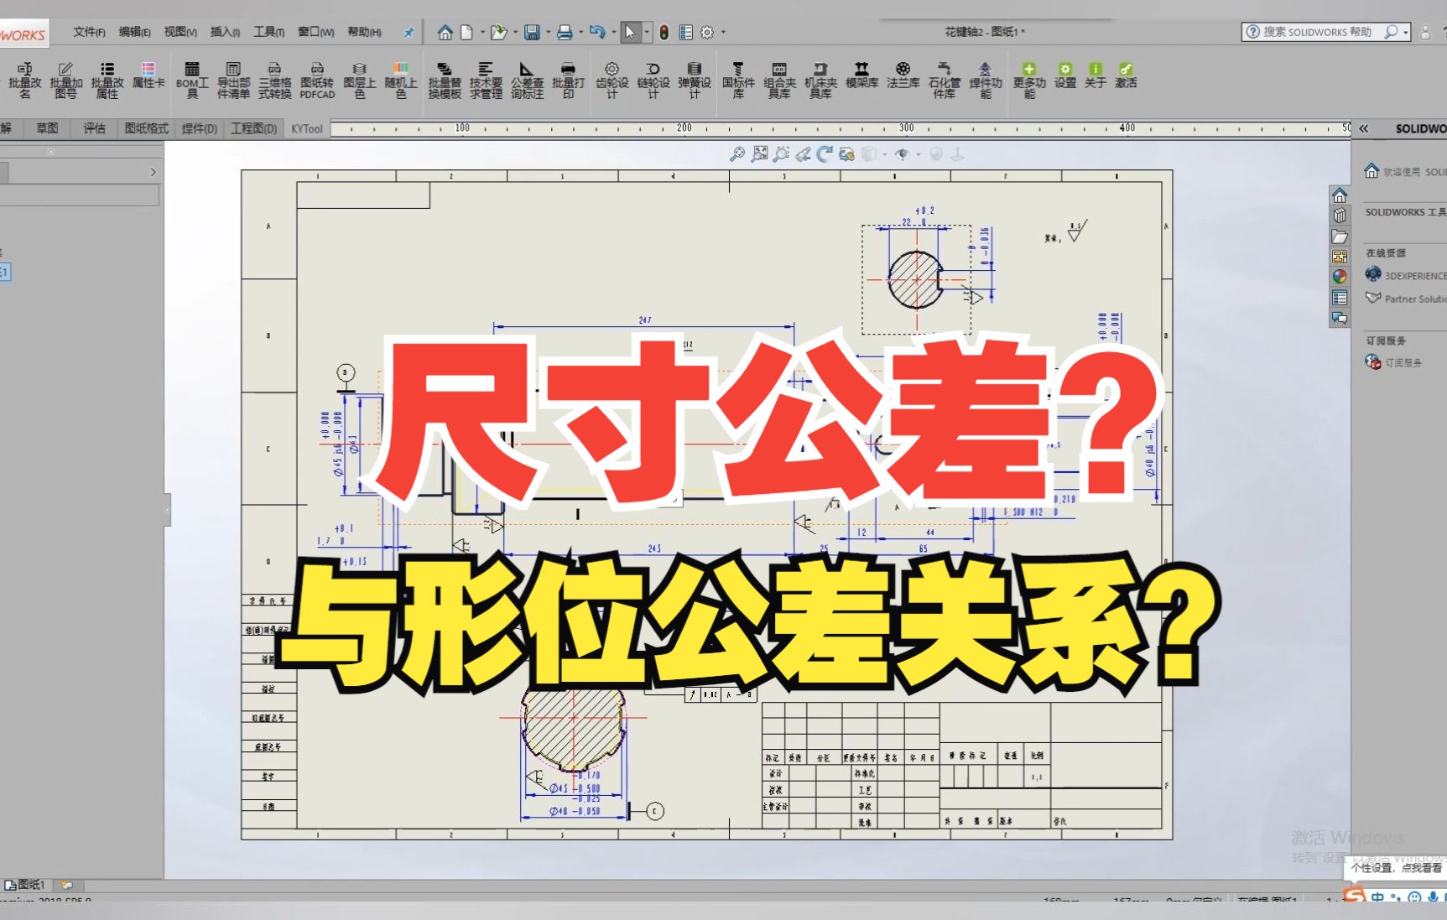Image resolution: width=1447 pixels, height=920 pixels.
Task: Open 3DEXPERIENCE link in task pane
Action: pyautogui.click(x=1405, y=275)
